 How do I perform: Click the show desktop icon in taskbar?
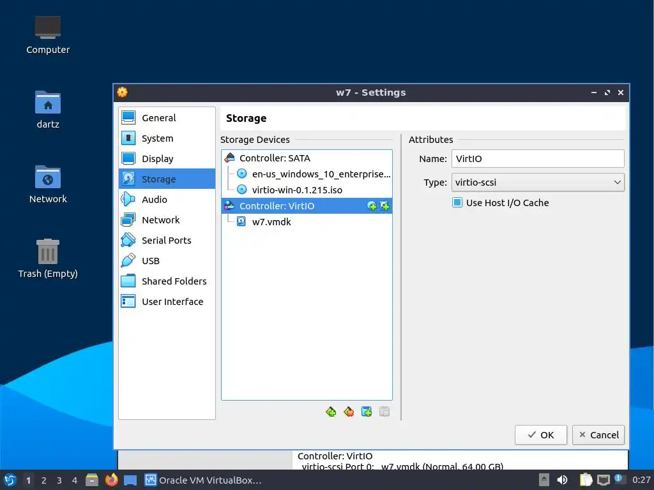click(x=130, y=480)
